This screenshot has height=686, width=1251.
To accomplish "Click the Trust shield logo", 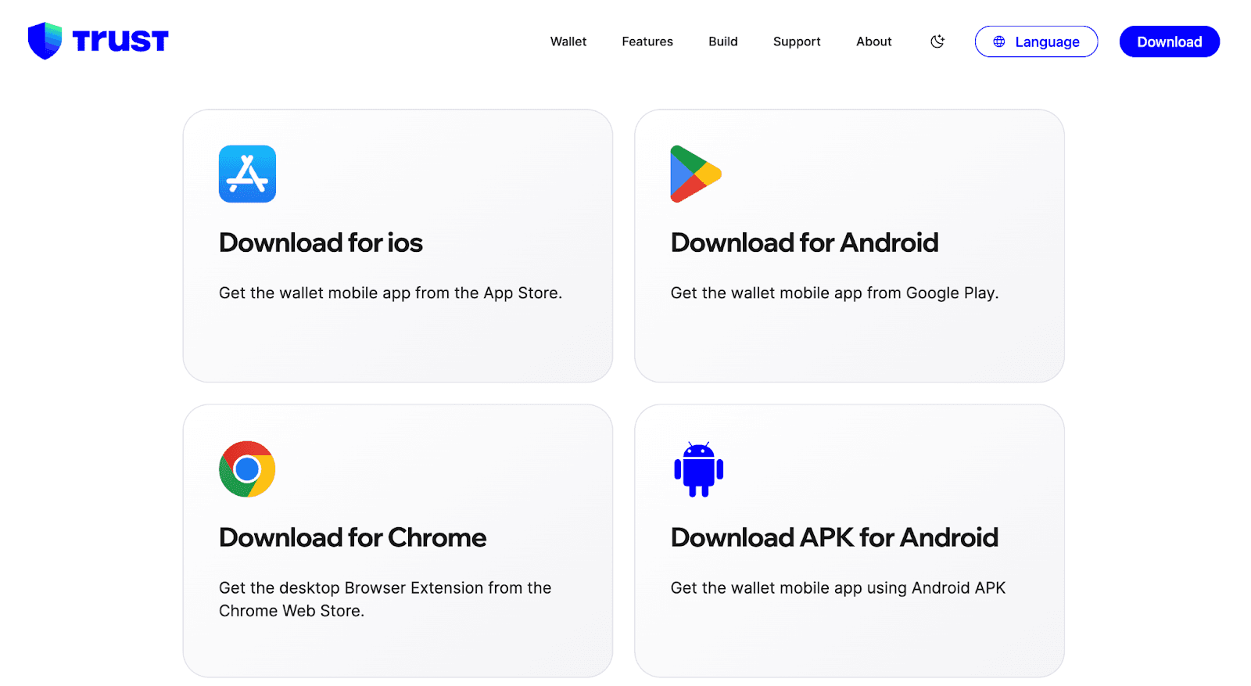I will 45,41.
